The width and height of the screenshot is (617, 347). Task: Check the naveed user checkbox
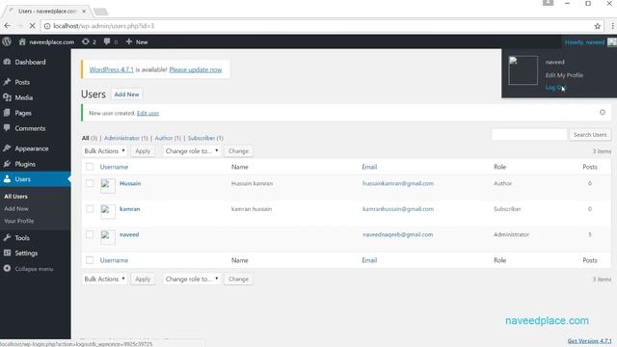click(90, 234)
